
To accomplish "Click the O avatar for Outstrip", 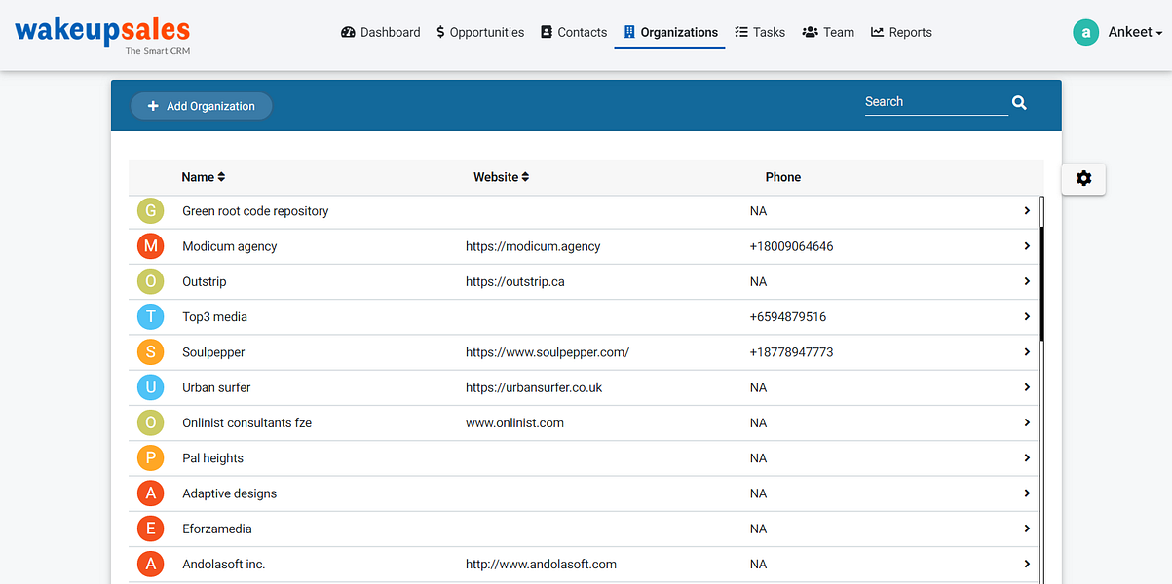I will coord(150,281).
